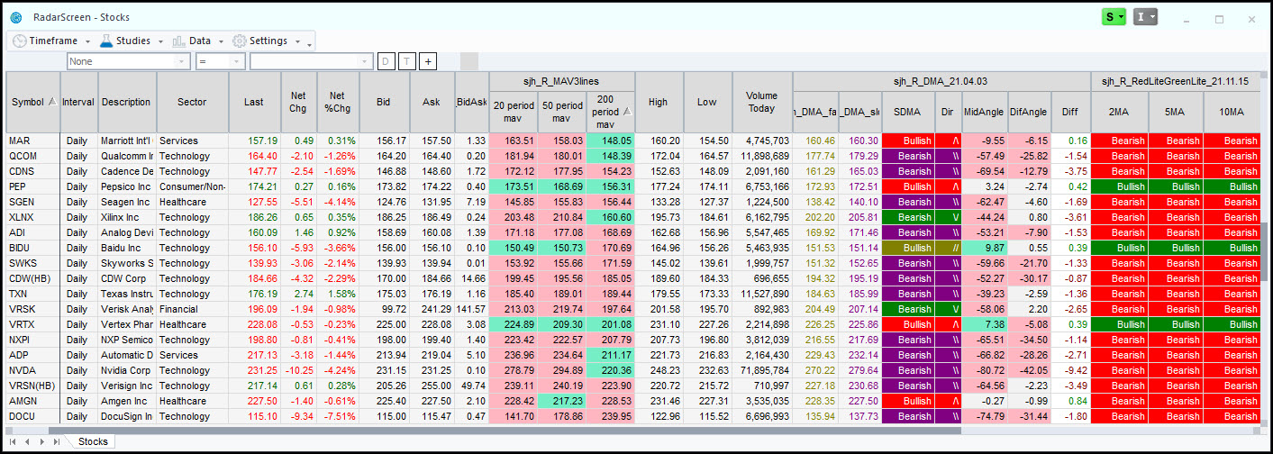Click the Sector column header
1273x454 pixels.
coord(192,102)
